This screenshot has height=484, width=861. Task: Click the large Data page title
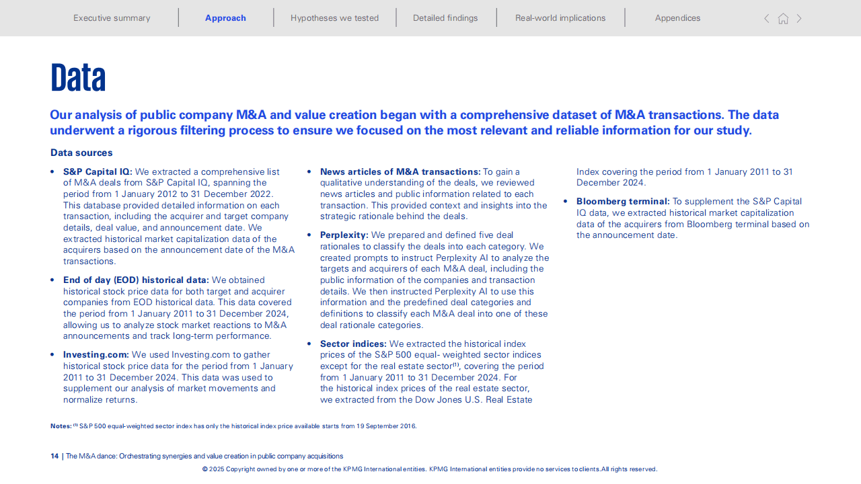click(x=78, y=77)
